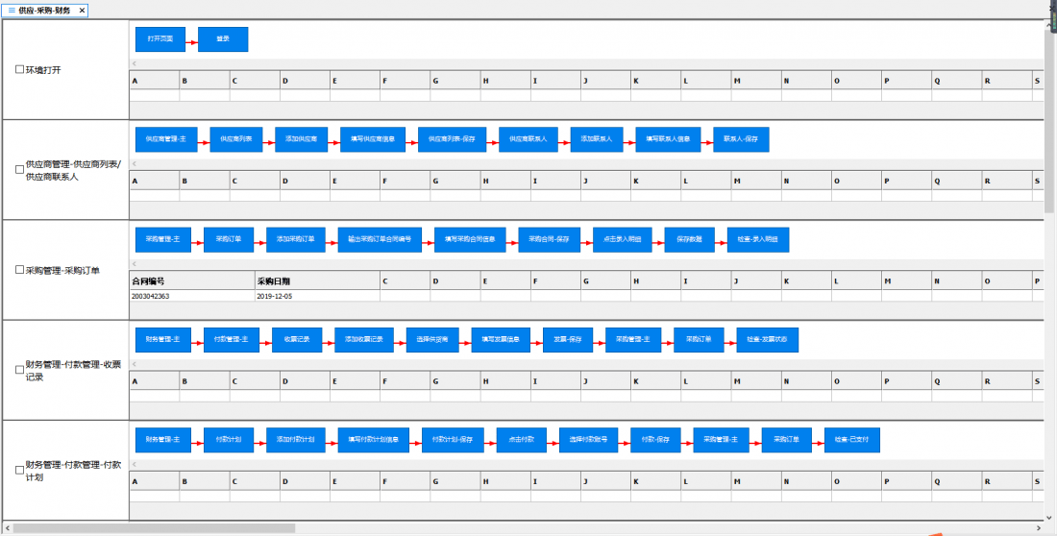1057x536 pixels.
Task: Select the 收票记录 step block
Action: tap(297, 340)
